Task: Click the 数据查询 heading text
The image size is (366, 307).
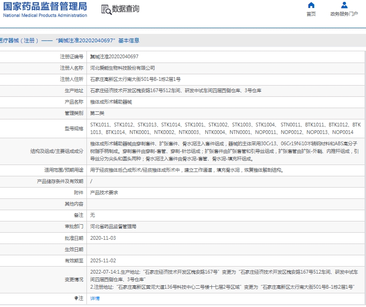Action: point(125,9)
